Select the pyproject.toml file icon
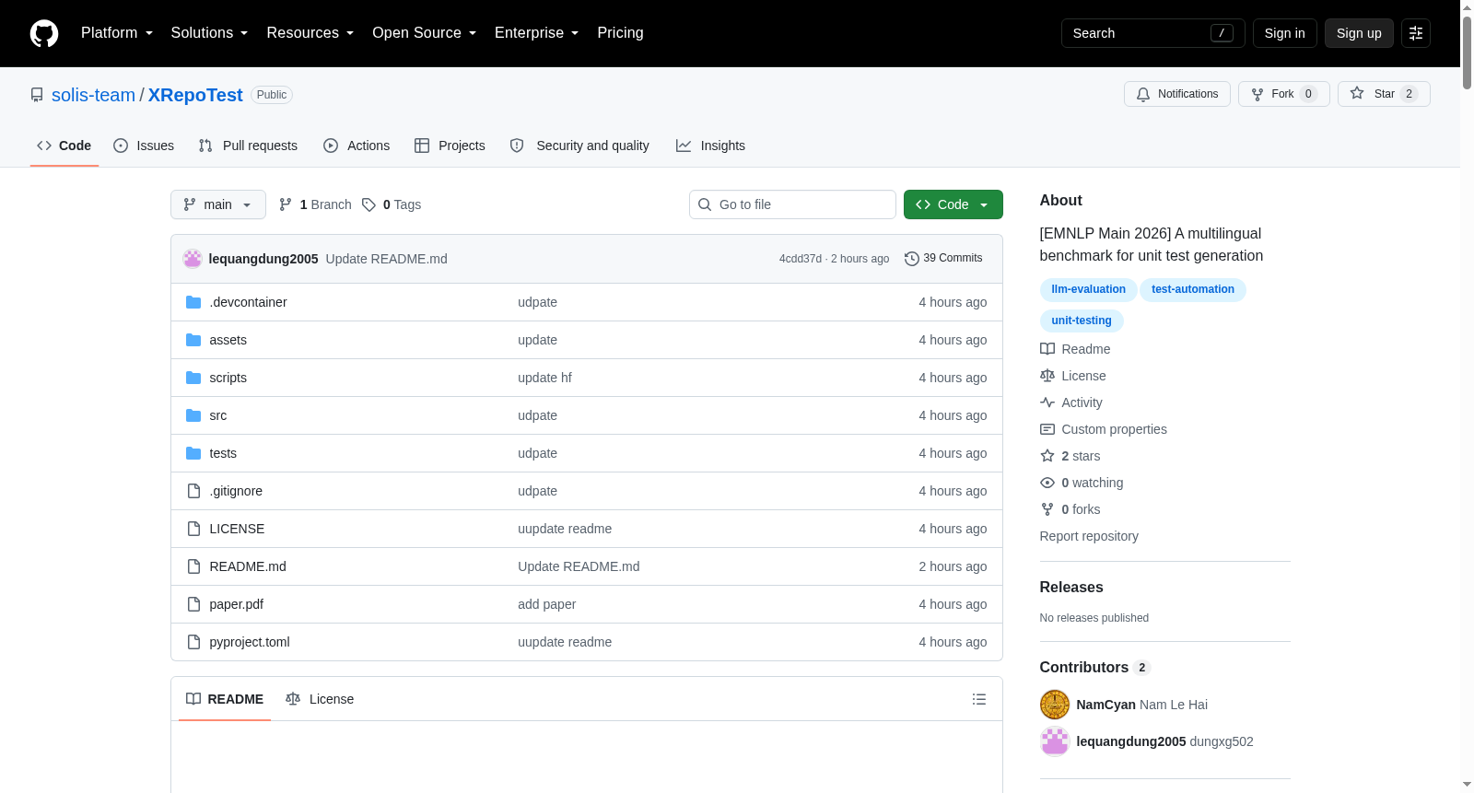 pyautogui.click(x=193, y=642)
